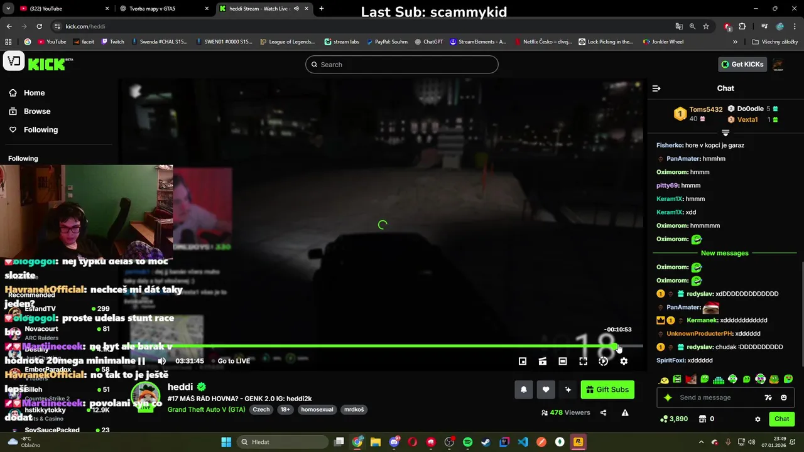This screenshot has width=804, height=452.
Task: Toggle picture-in-picture mini player
Action: pyautogui.click(x=523, y=361)
